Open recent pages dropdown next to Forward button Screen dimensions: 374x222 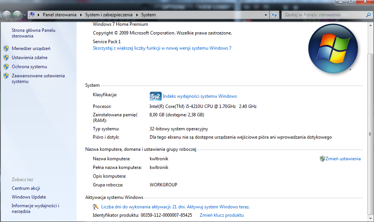pos(25,15)
